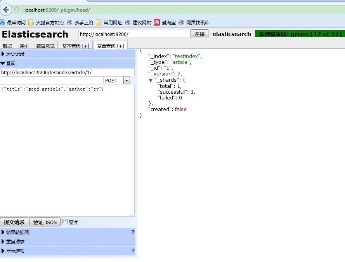Image resolution: width=345 pixels, height=262 pixels.
Task: Open the 火狐官方站点 bookmark folder
Action: point(47,22)
